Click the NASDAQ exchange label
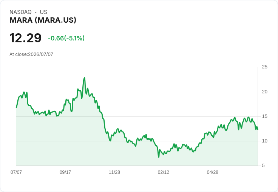This screenshot has height=192, width=278. coord(20,12)
